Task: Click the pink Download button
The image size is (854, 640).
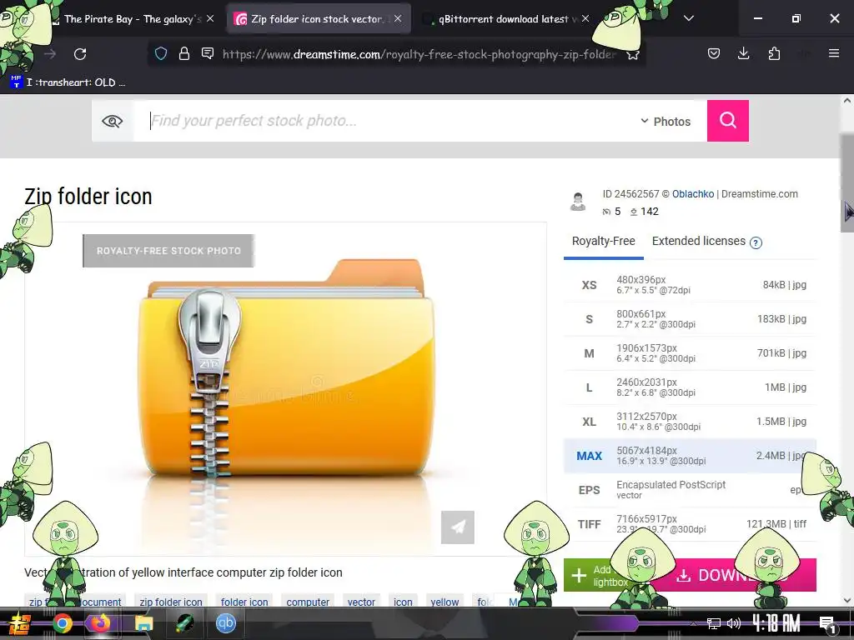Action: point(732,575)
